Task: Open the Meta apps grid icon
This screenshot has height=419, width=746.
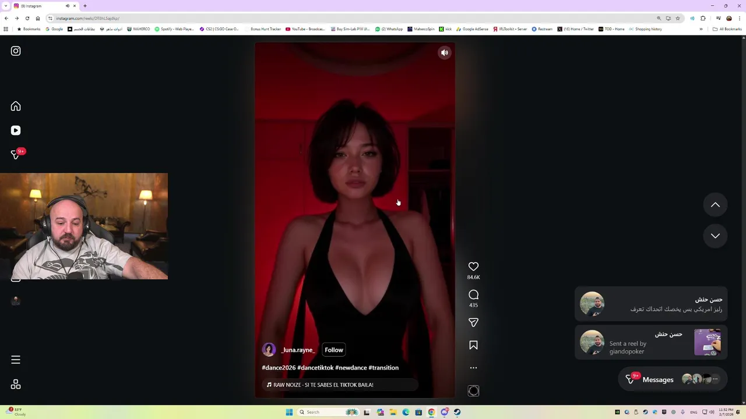Action: [16, 384]
